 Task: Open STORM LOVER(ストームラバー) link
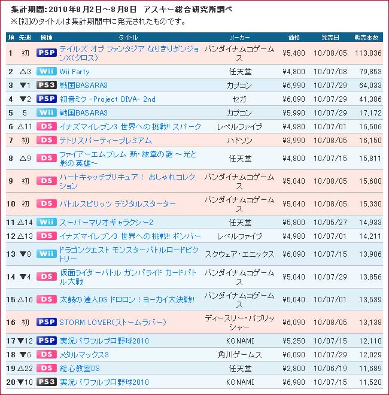113,322
